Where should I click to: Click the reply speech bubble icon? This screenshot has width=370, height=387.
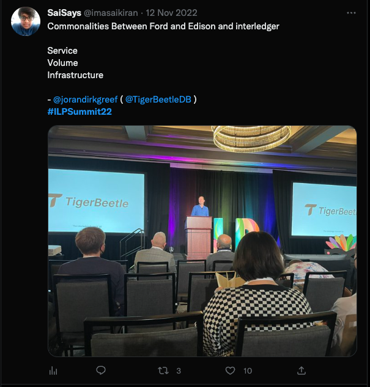point(101,371)
